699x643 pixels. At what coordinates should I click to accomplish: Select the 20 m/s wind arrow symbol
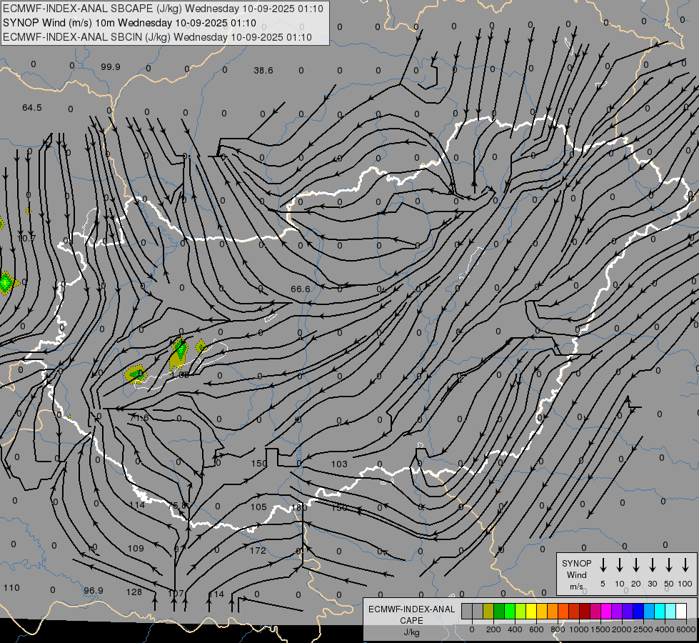(x=636, y=564)
